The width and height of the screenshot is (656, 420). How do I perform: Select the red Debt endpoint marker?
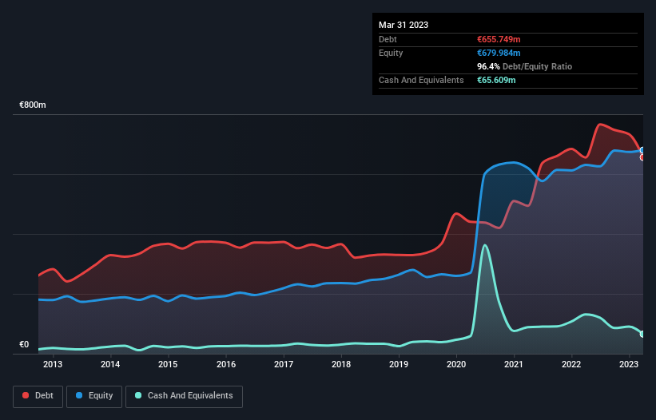[642, 157]
